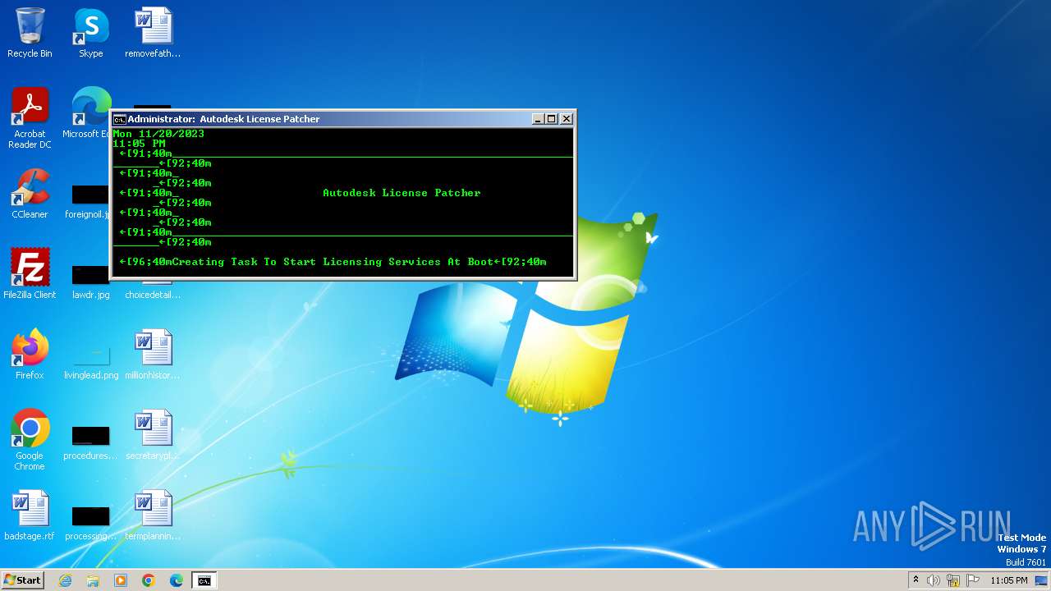Click the 'Mon 11/20/2023' date line

158,134
